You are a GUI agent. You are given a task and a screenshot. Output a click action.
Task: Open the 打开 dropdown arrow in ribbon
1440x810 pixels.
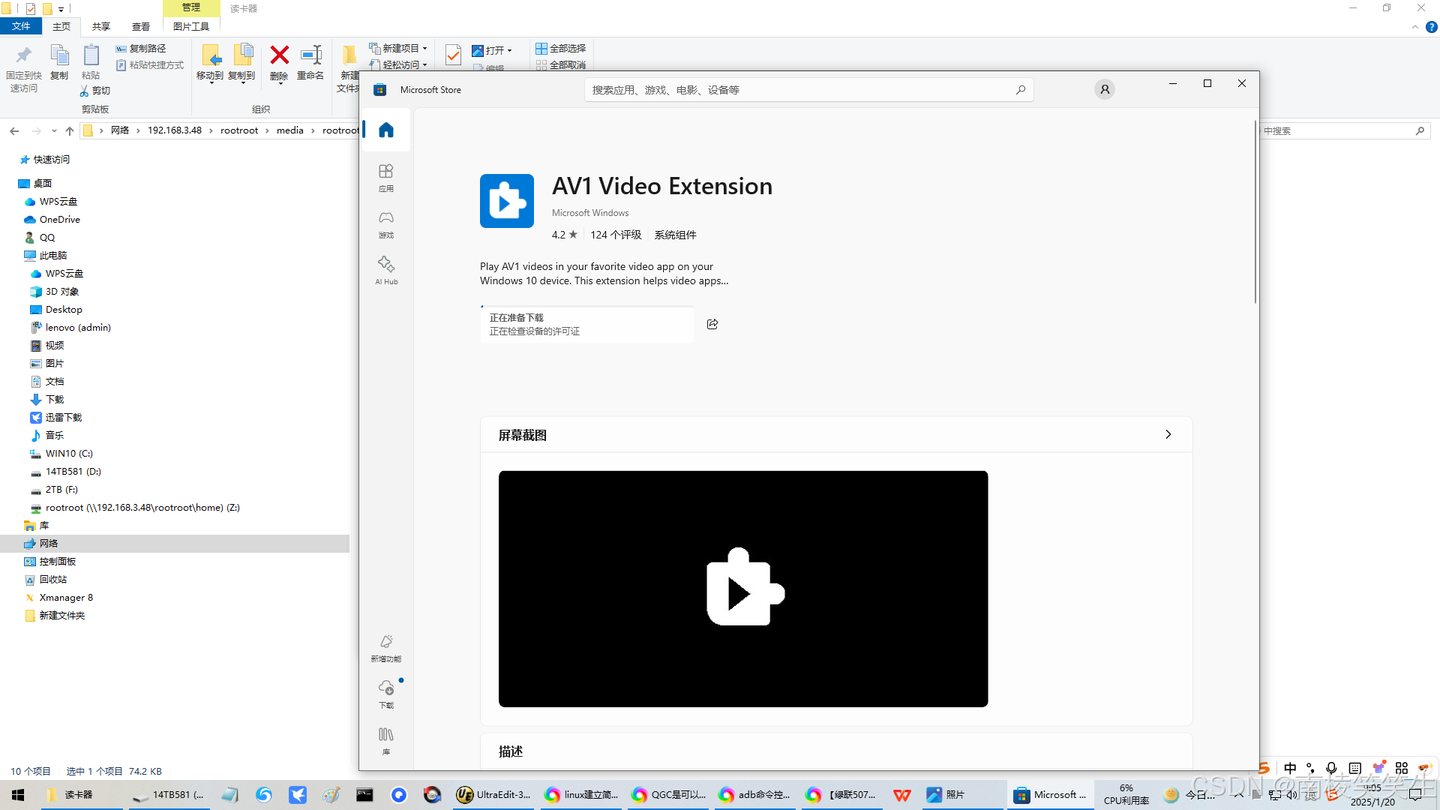[510, 51]
